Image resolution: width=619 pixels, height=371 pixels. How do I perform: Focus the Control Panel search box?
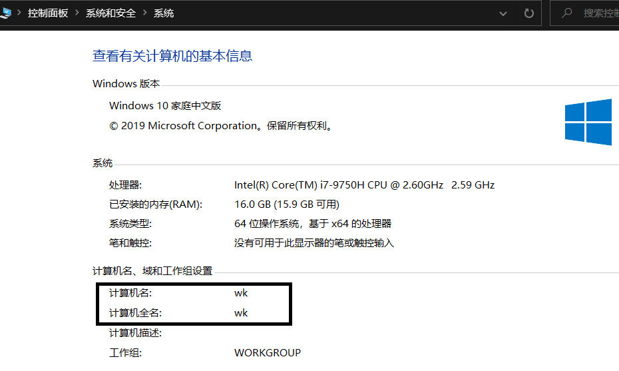pos(585,13)
